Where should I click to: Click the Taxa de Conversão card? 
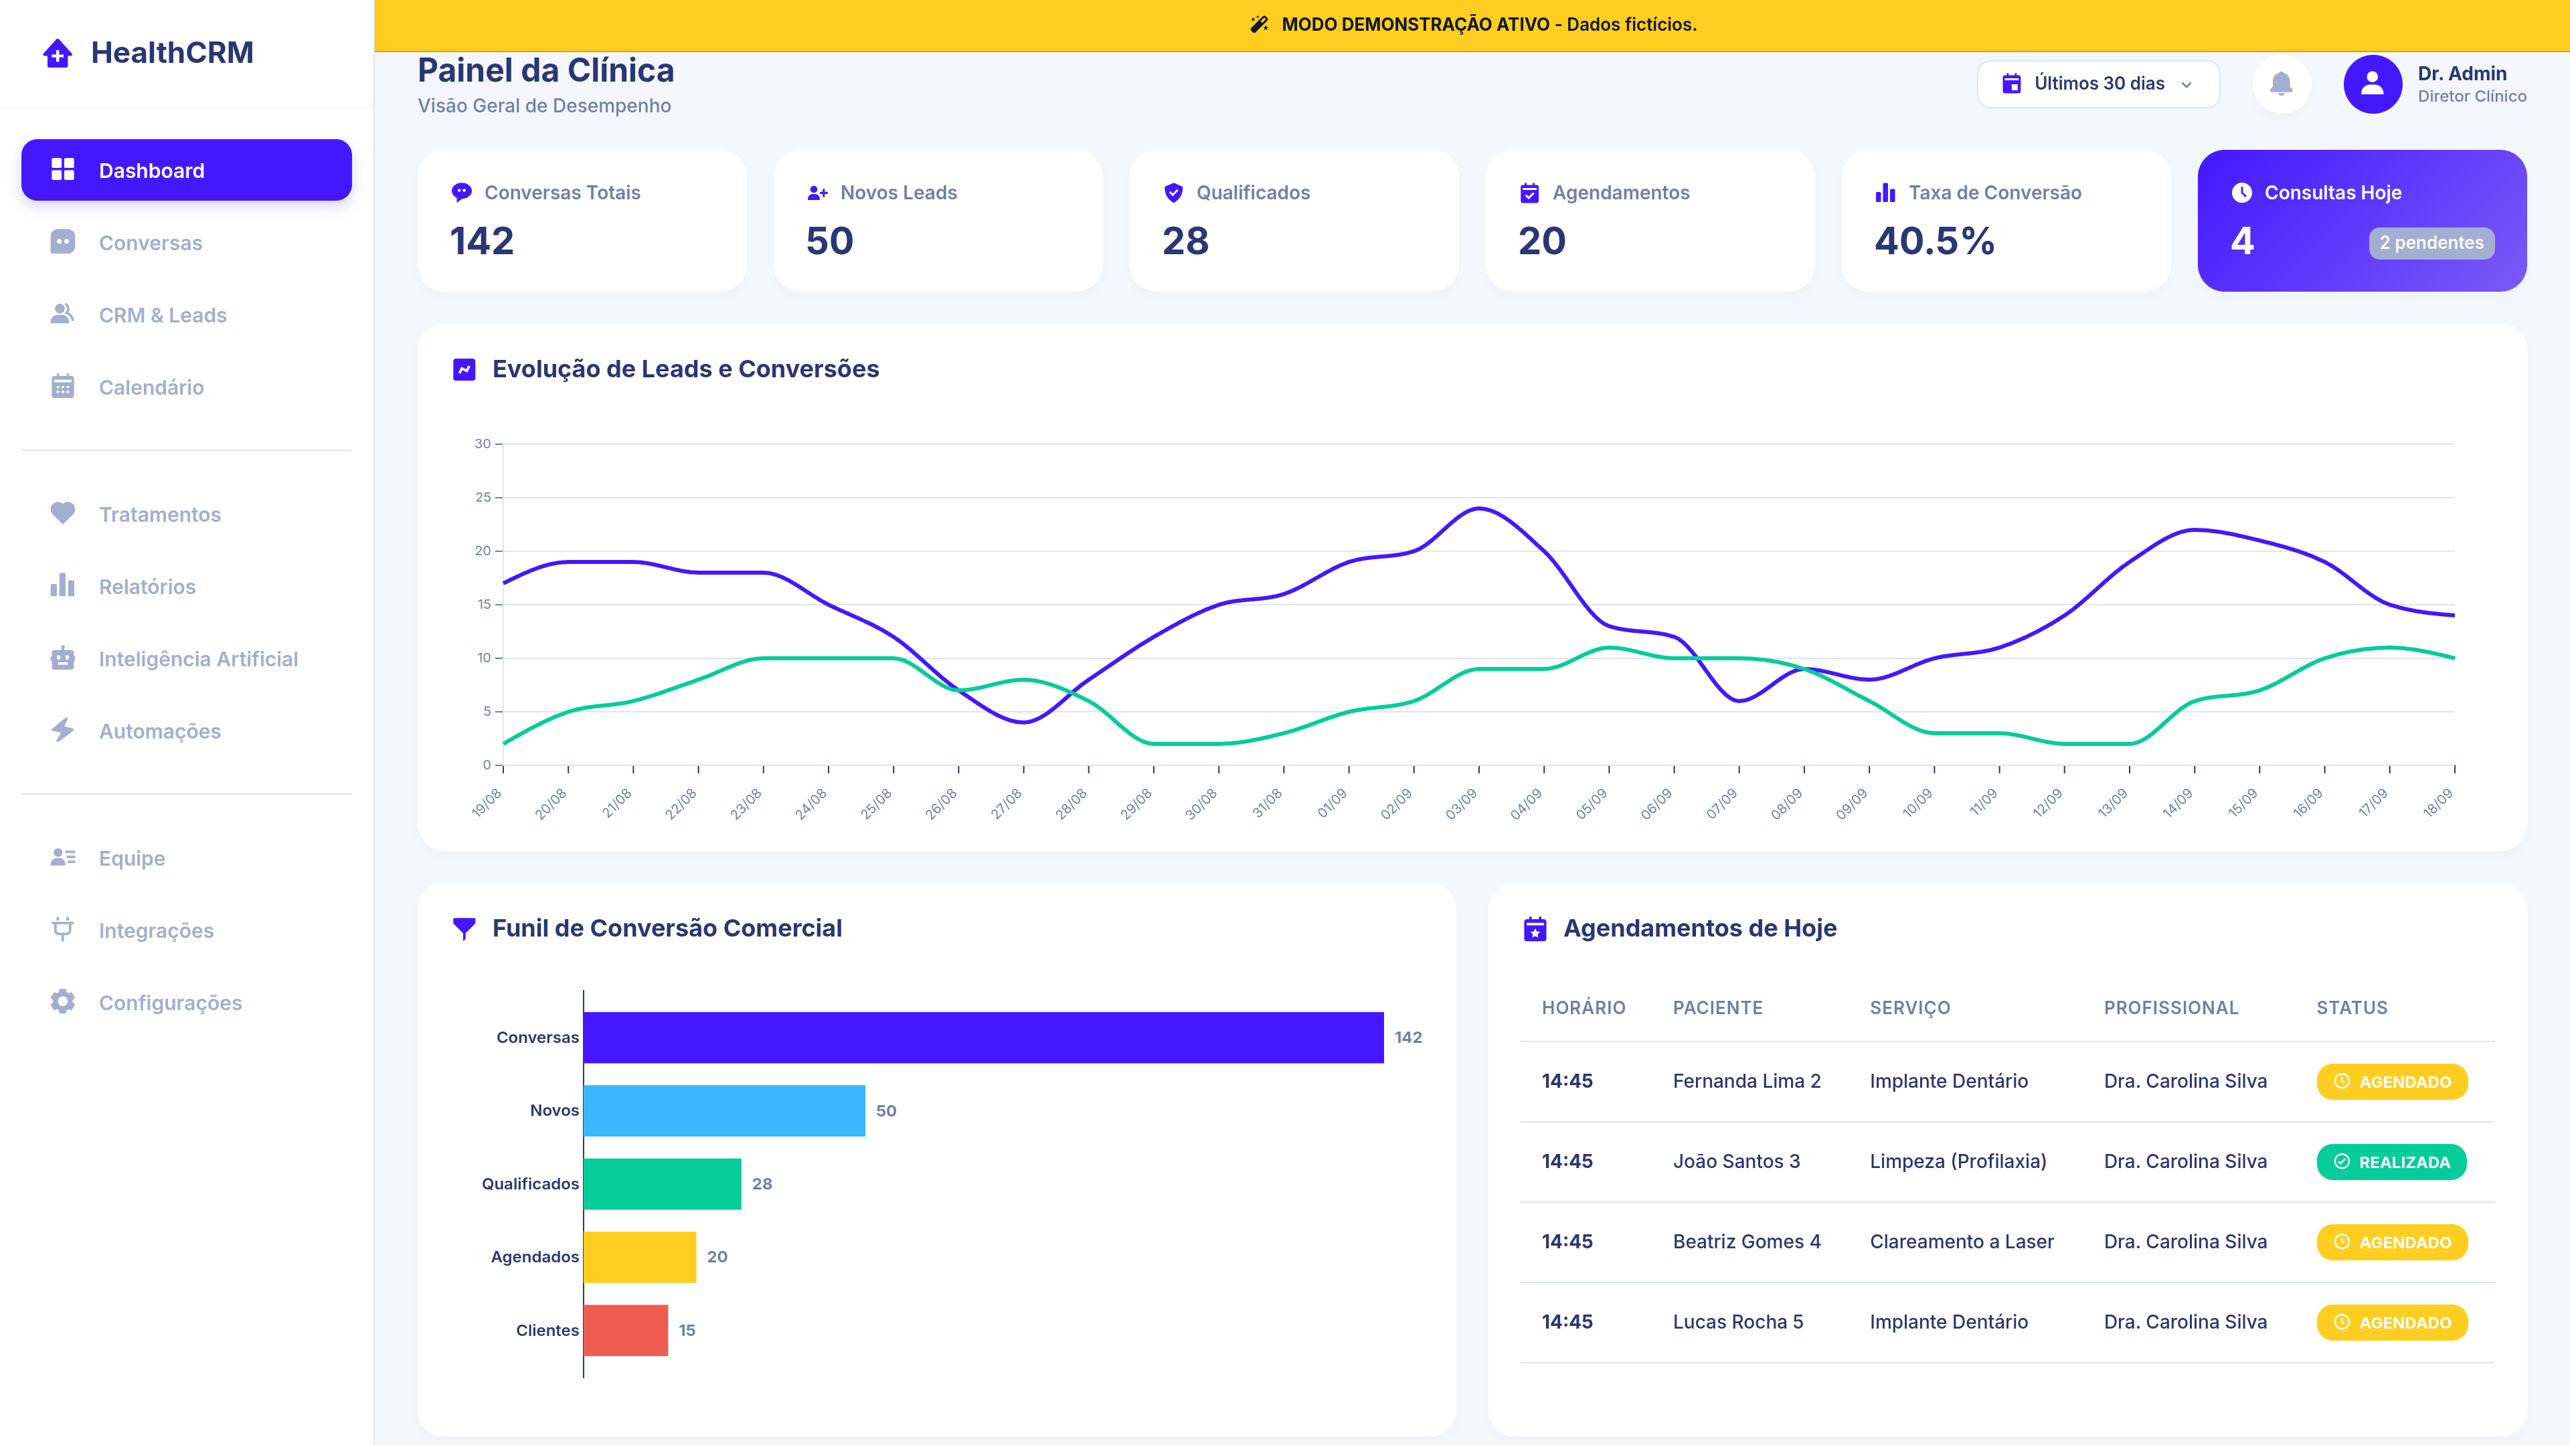point(2006,220)
